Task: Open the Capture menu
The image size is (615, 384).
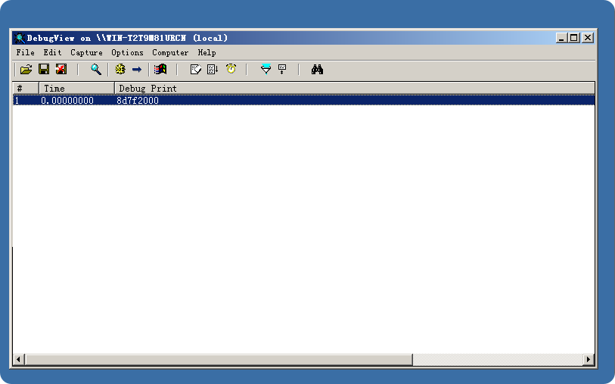Action: tap(86, 52)
